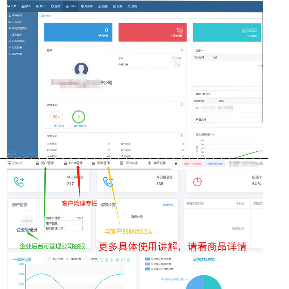
Task: Toggle the 接通次数 series in chart legend
Action: [x=73, y=259]
